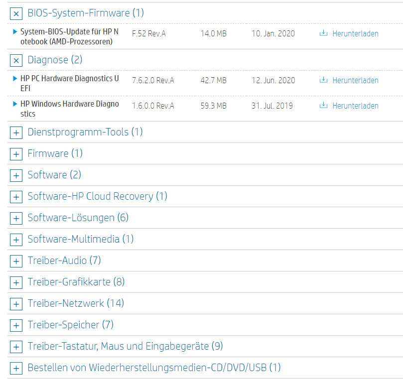Click date 10. Jan. 2020
Viewport: 403px width, 391px height.
click(x=273, y=33)
